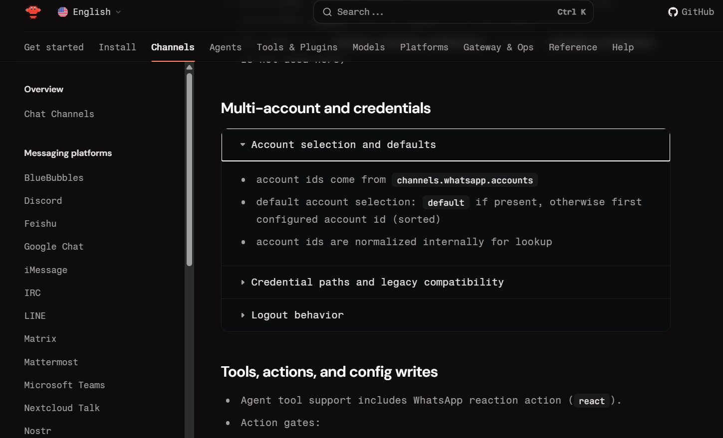
Task: Open the Microsoft Teams sidebar page
Action: (x=64, y=385)
